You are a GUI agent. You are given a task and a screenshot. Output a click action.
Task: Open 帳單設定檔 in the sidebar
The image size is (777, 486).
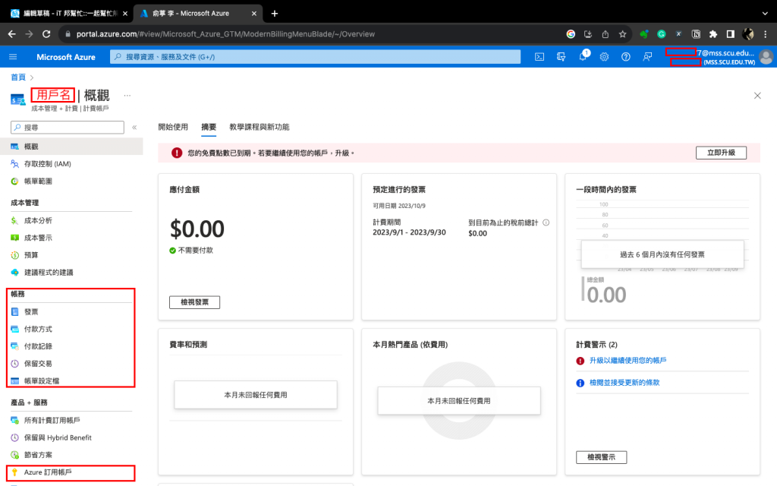pyautogui.click(x=72, y=381)
